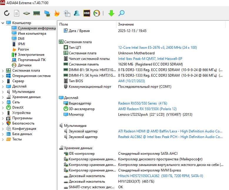Image resolution: width=229 pixels, height=190 pixels.
Task: Collapse the Компьютер tree node
Action: coord(3,23)
